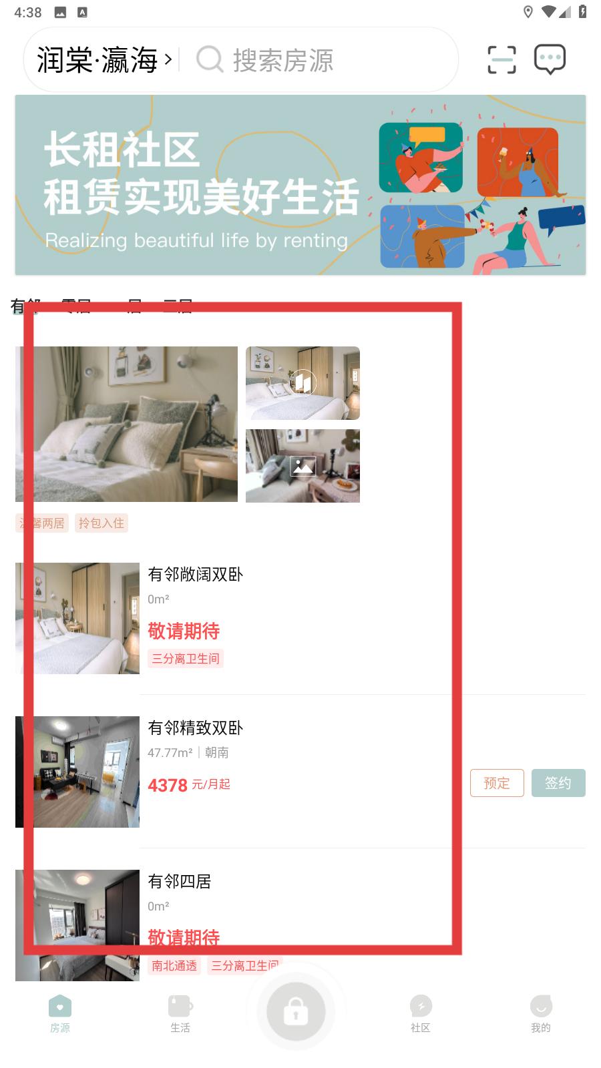
Task: Open the 生活 tab icon
Action: click(180, 1006)
